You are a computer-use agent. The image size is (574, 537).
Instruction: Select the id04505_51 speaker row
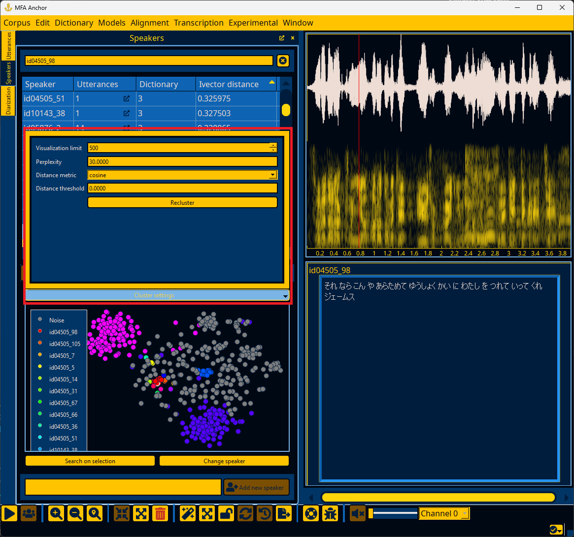150,98
